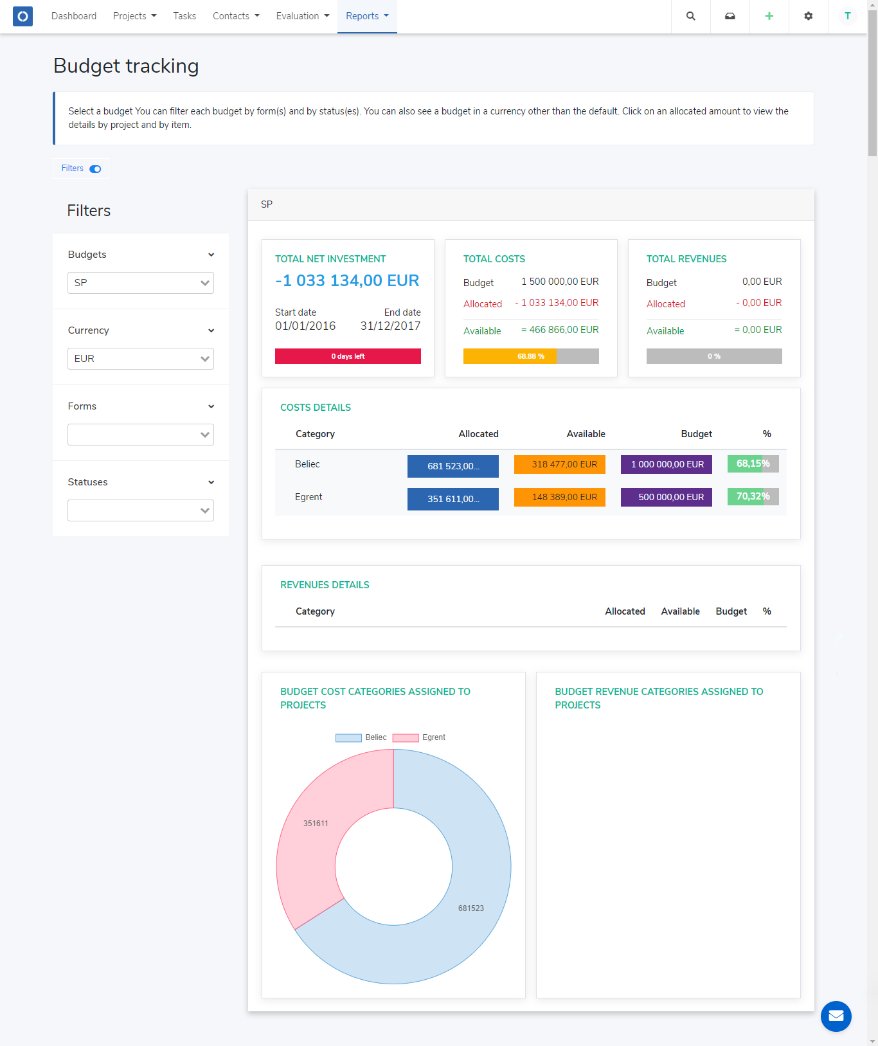This screenshot has width=878, height=1046.
Task: Toggle Beliec legend in the donut chart
Action: (361, 737)
